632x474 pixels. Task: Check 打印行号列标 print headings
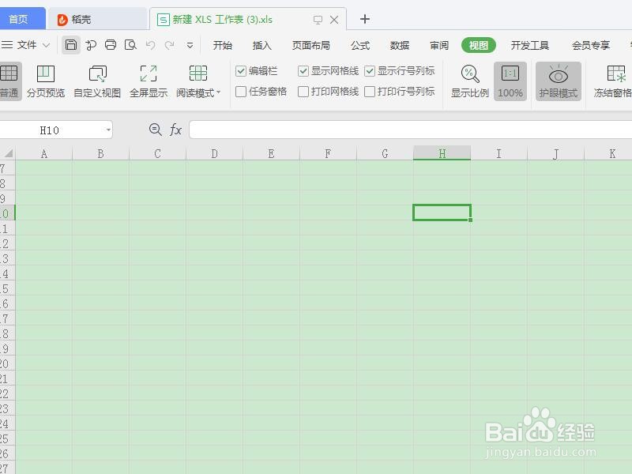pyautogui.click(x=370, y=89)
